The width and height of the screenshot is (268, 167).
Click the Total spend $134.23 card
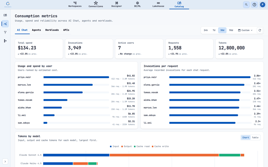(x=39, y=49)
